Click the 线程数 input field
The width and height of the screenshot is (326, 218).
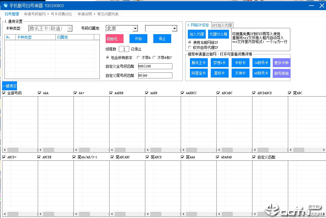(x=124, y=49)
